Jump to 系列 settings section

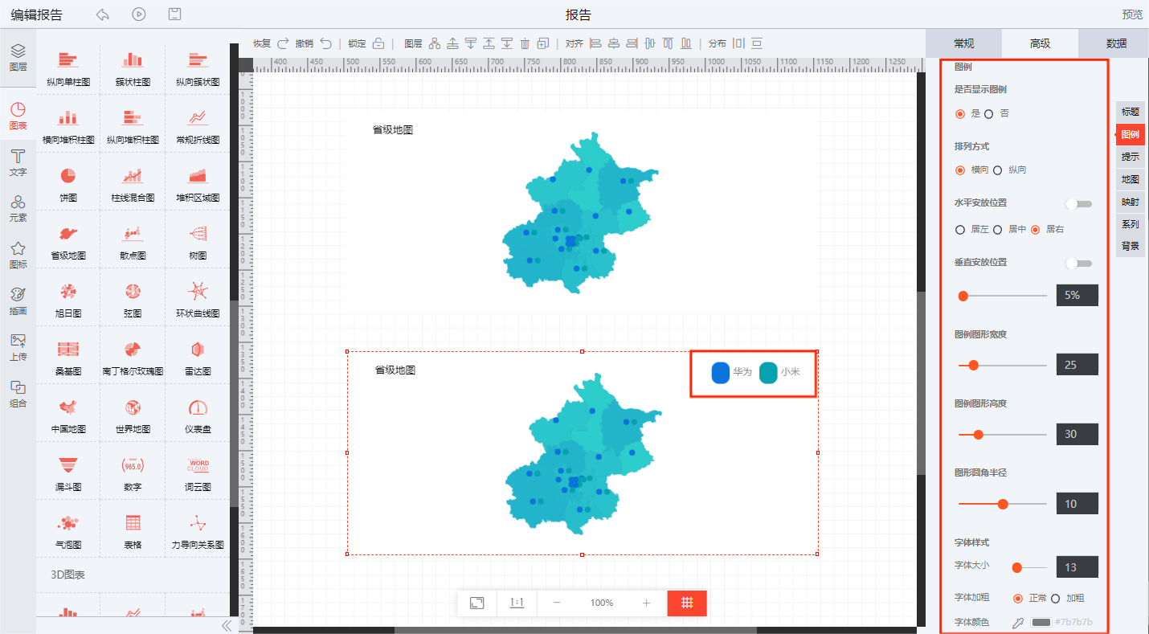pyautogui.click(x=1131, y=224)
